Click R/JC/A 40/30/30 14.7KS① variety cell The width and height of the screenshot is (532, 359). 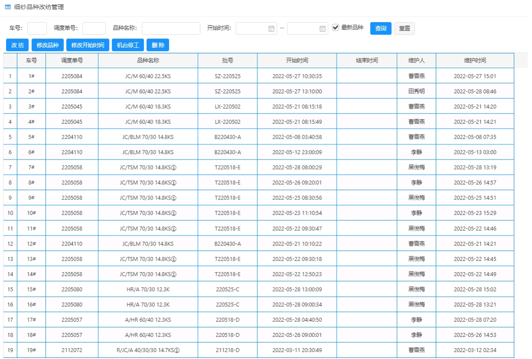click(148, 350)
